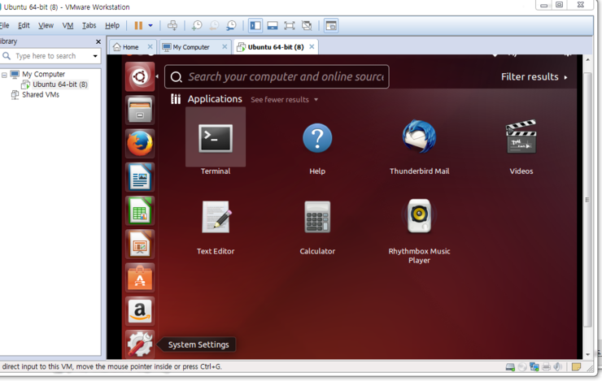The width and height of the screenshot is (602, 381).
Task: Toggle the library sidebar view icon
Action: coord(255,26)
